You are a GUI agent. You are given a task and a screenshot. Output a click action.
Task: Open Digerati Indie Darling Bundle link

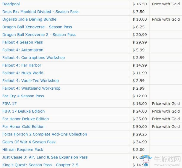tap(29, 20)
